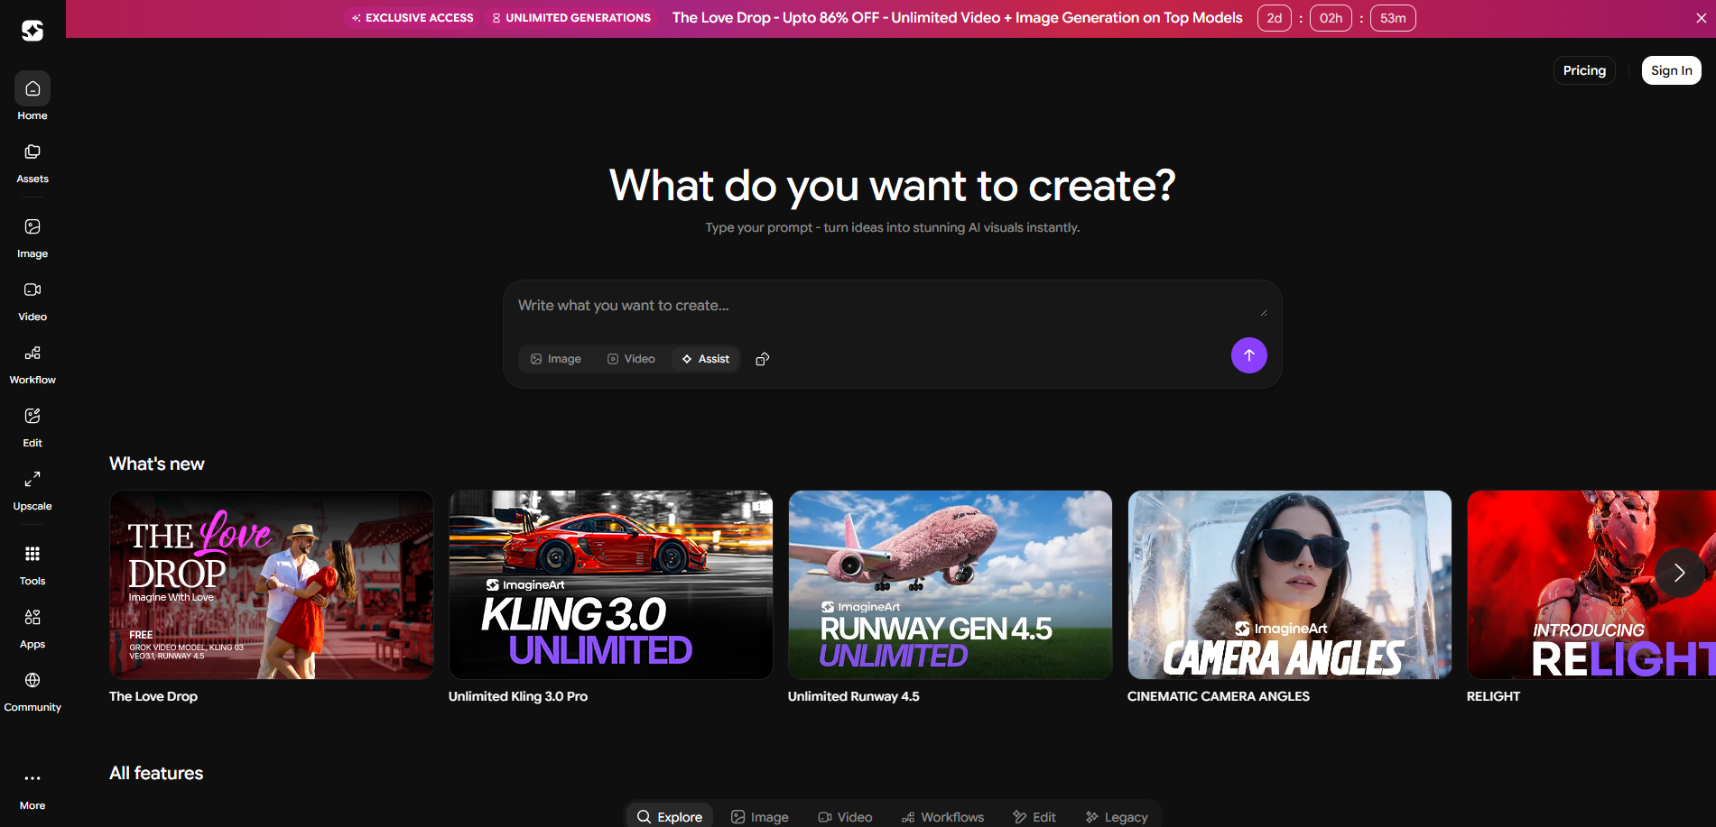Click the Upscale sidebar icon
Image resolution: width=1716 pixels, height=827 pixels.
(32, 480)
